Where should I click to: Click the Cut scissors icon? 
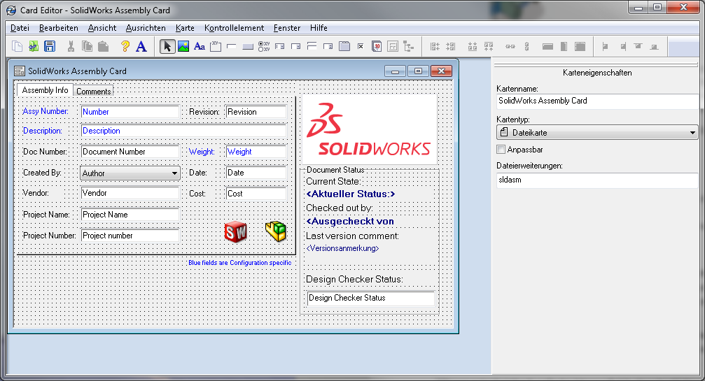[x=71, y=46]
